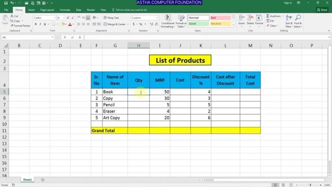Toggle Underline formatting
The height and width of the screenshot is (187, 332).
click(x=45, y=24)
